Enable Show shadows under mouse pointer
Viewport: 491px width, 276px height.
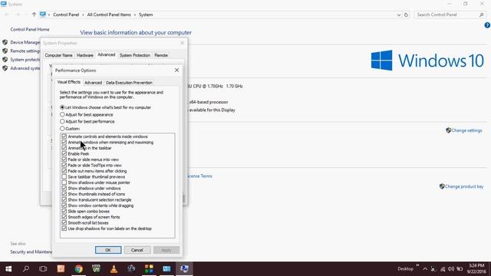pos(64,182)
